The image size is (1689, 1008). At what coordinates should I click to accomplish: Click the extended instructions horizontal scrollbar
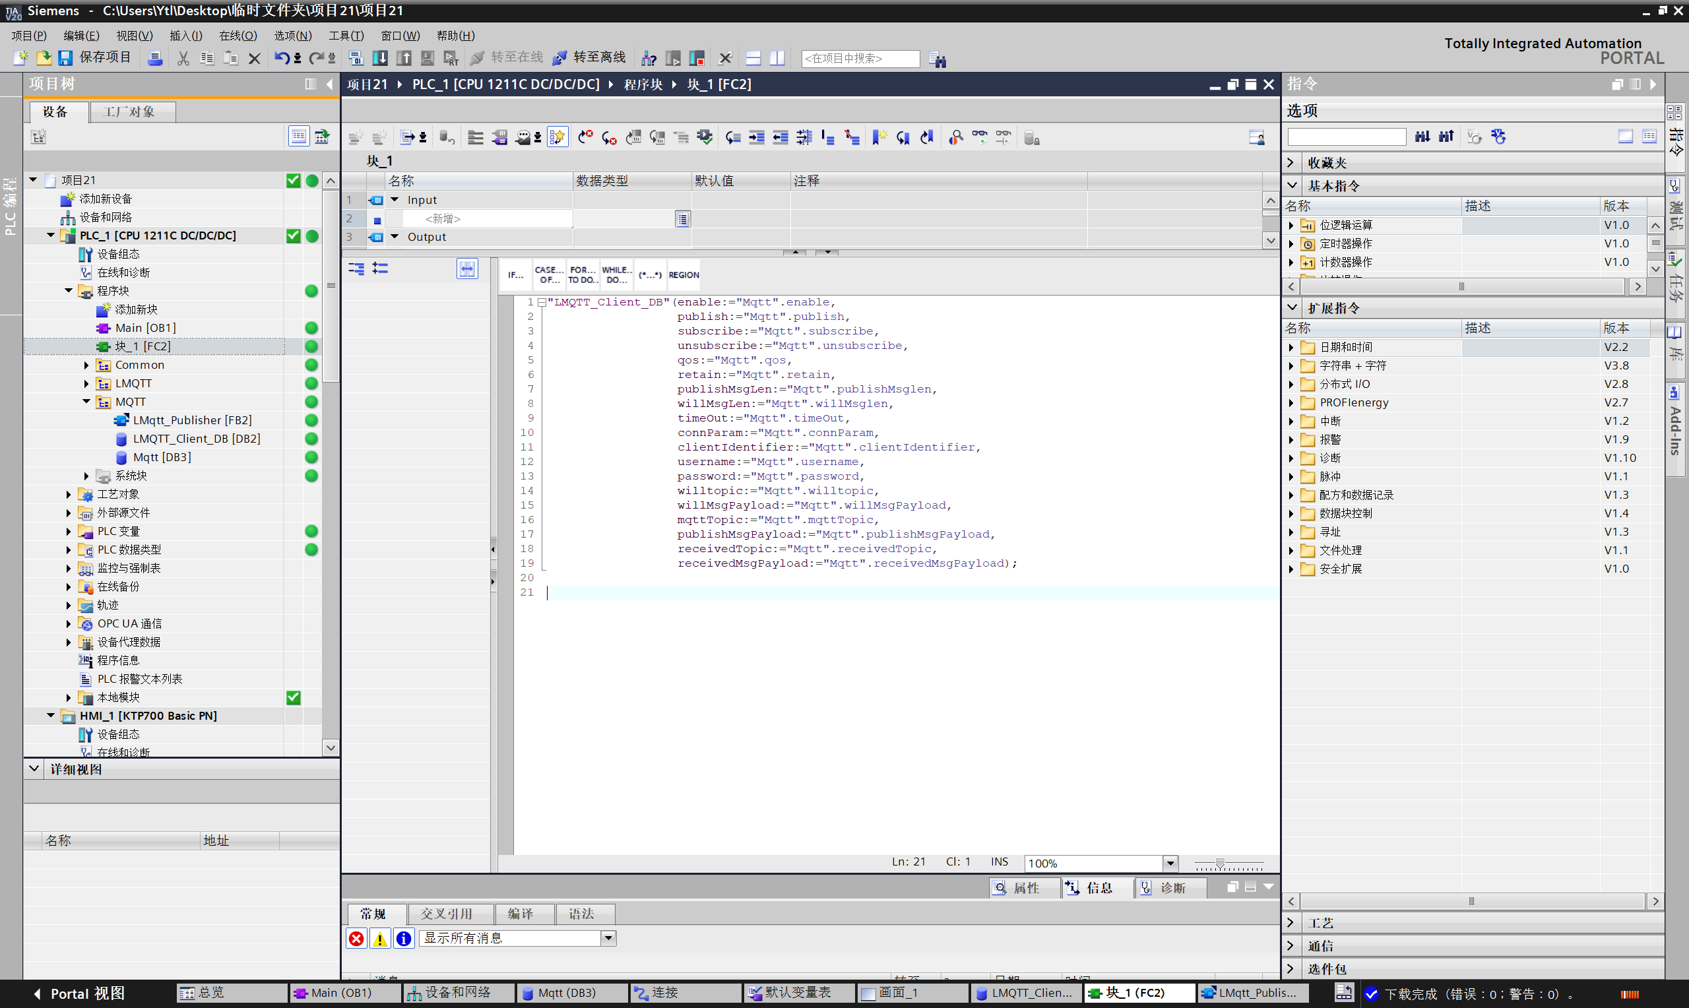click(x=1473, y=901)
